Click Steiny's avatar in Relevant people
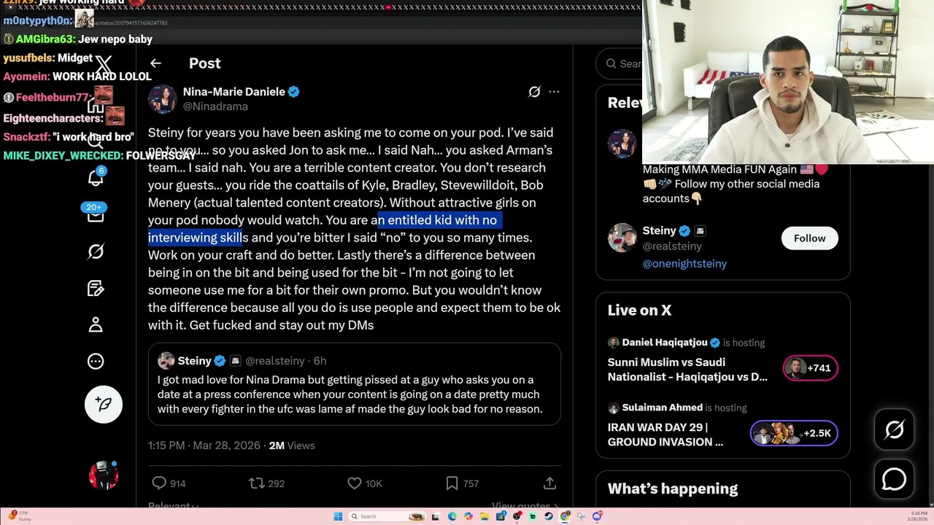 pos(622,238)
